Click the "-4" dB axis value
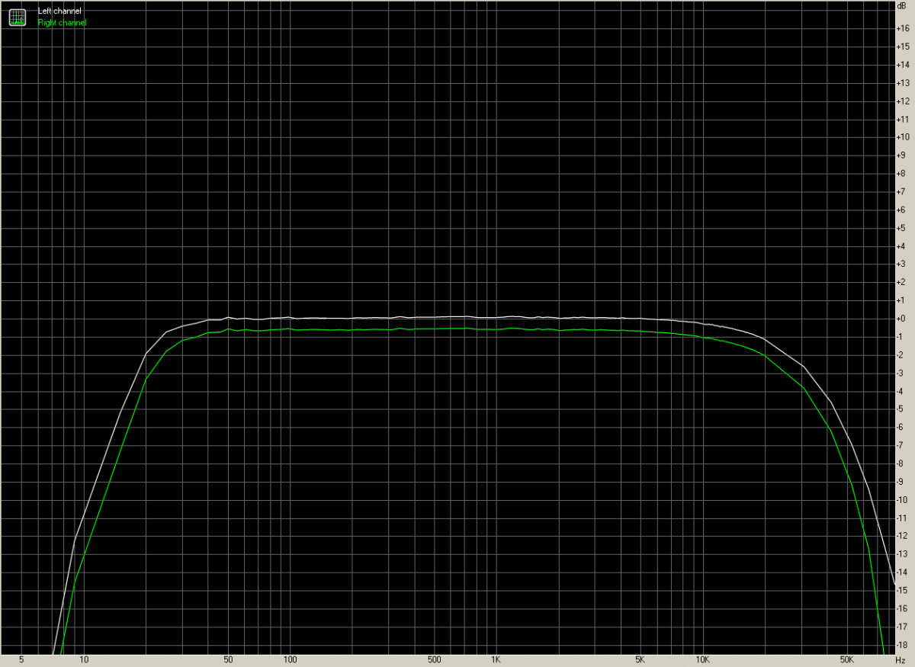 pyautogui.click(x=901, y=391)
